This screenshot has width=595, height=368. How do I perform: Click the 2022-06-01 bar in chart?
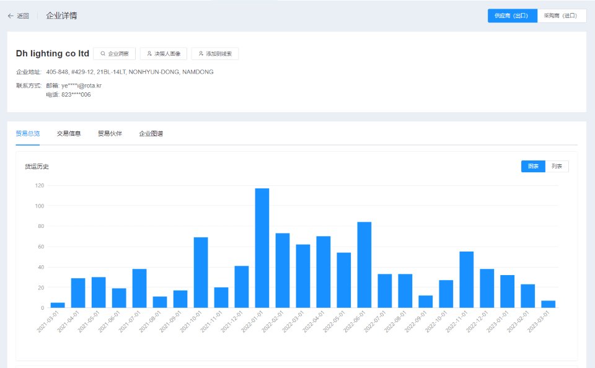[364, 265]
